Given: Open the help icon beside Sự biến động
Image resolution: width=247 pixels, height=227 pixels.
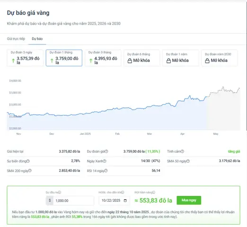Looking at the screenshot, I should (28, 161).
